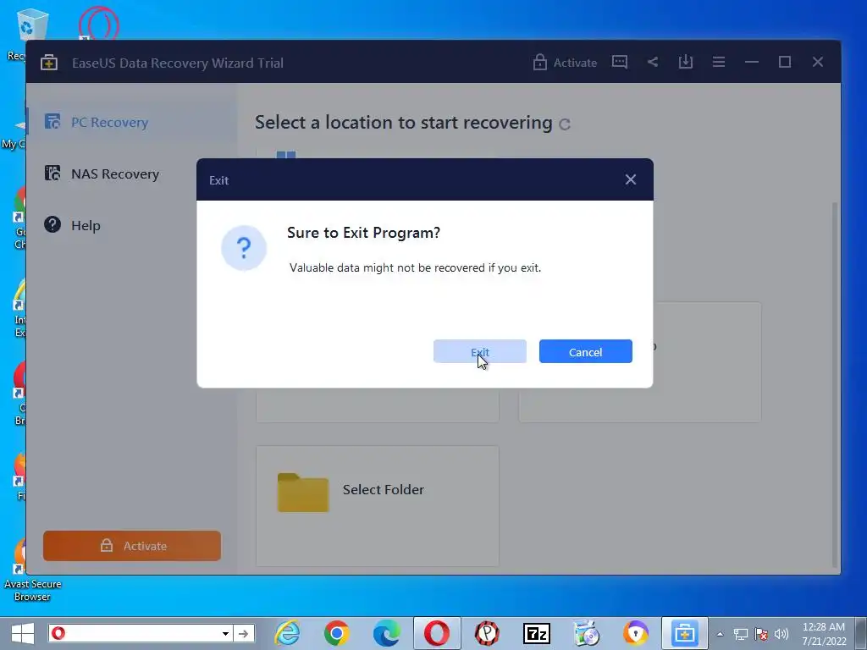
Task: Click the EaseUS taskbar icon
Action: pos(684,633)
